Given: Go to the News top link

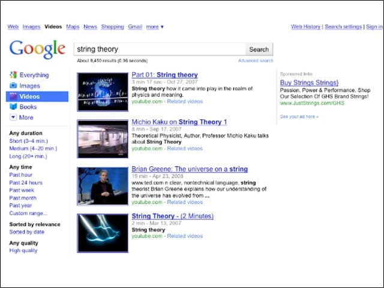Looking at the screenshot, I should pos(90,26).
